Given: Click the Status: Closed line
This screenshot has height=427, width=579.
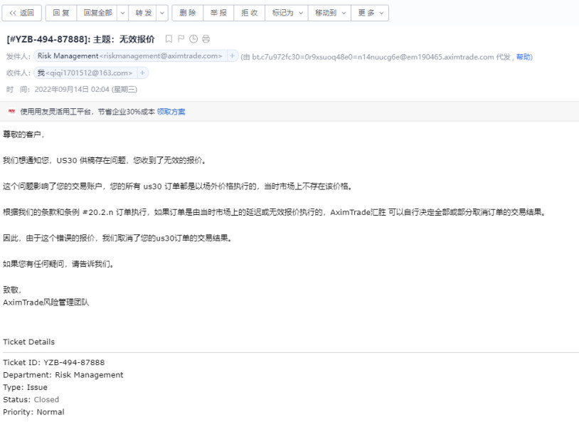Looking at the screenshot, I should click(x=31, y=399).
